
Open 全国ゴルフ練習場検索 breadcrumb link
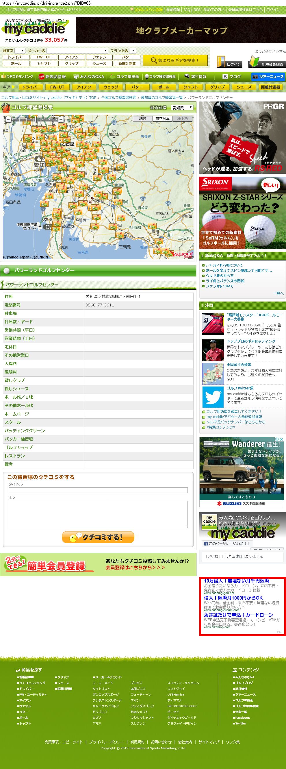(118, 98)
